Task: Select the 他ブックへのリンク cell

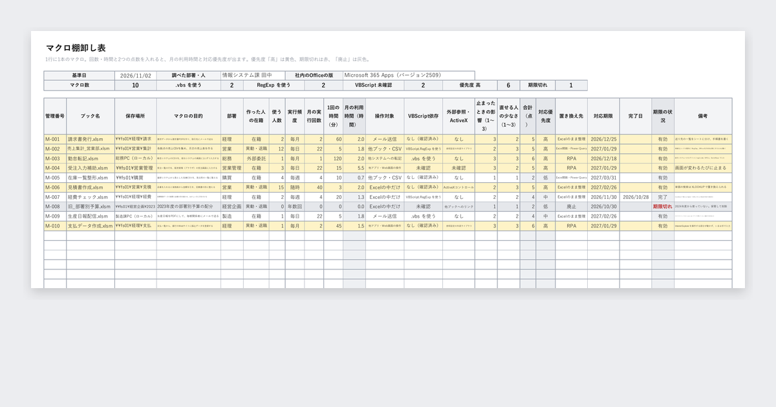Action: 458,207
